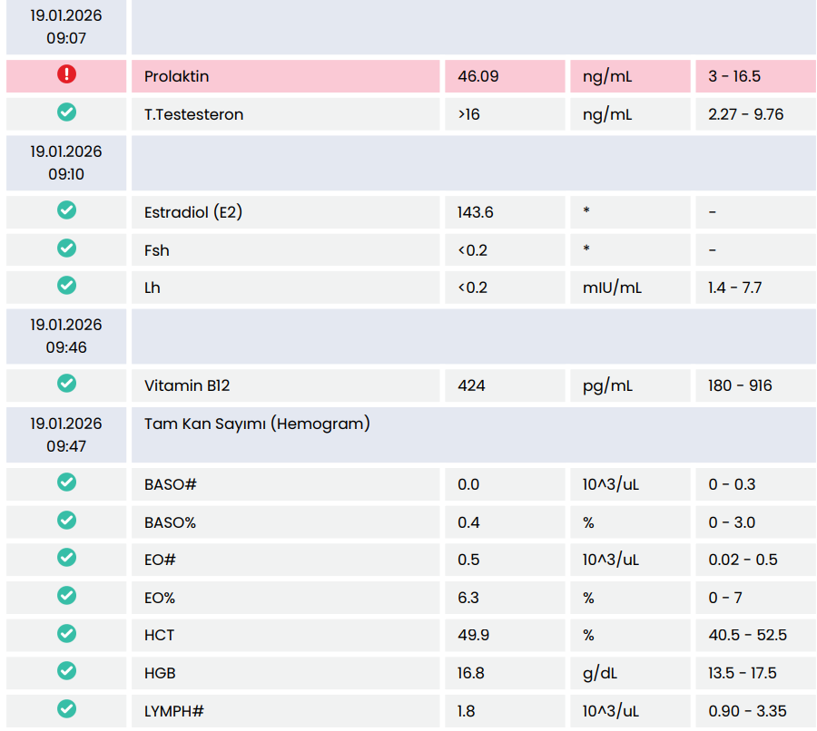
Task: Select the Prolaktin test name
Action: click(177, 76)
